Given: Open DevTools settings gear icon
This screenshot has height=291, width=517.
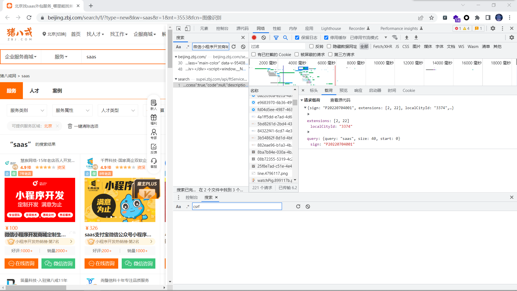Looking at the screenshot, I should click(492, 28).
